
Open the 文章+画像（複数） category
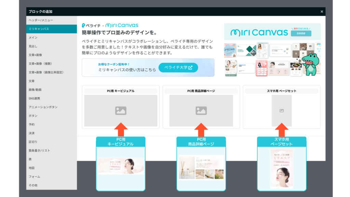point(52,64)
